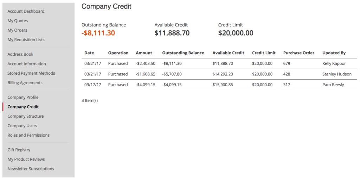Go to My Quotes page
The width and height of the screenshot is (361, 180).
click(18, 21)
